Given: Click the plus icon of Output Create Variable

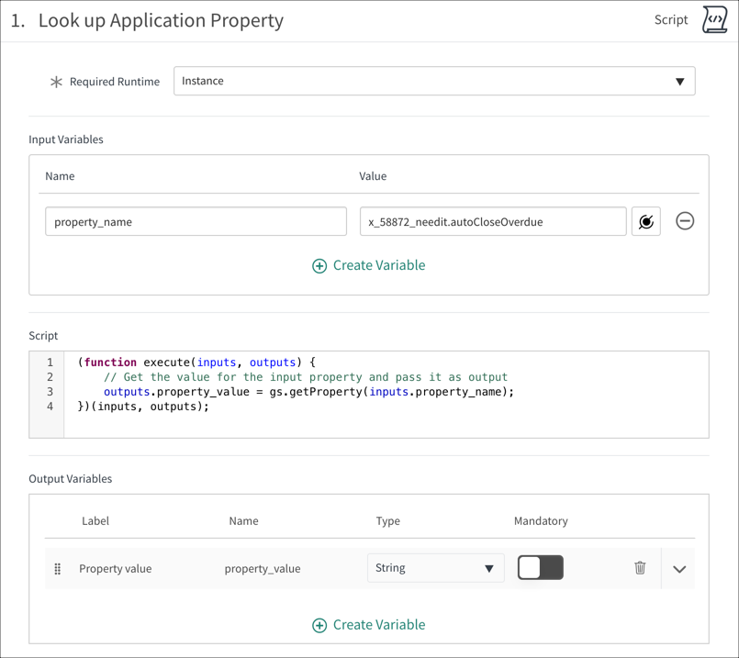Looking at the screenshot, I should pos(319,626).
